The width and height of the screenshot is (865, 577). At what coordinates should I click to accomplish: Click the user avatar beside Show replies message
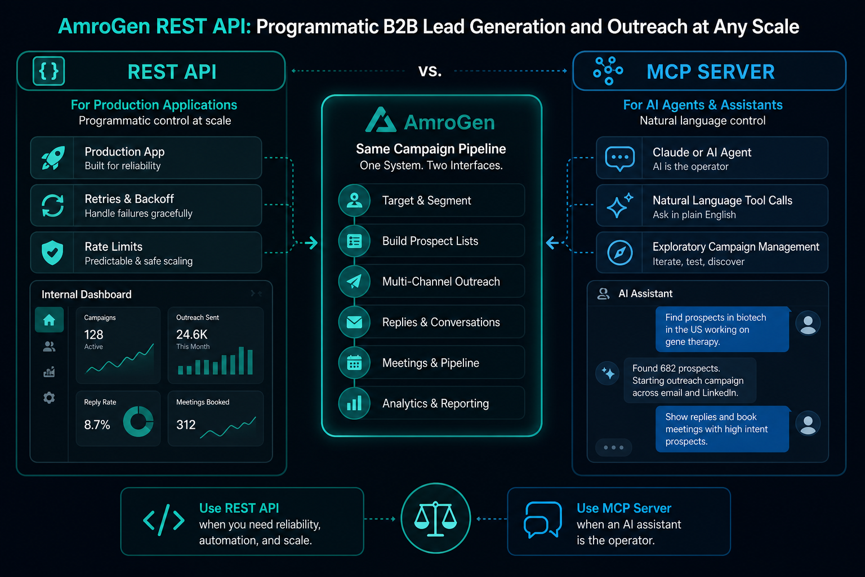click(808, 423)
